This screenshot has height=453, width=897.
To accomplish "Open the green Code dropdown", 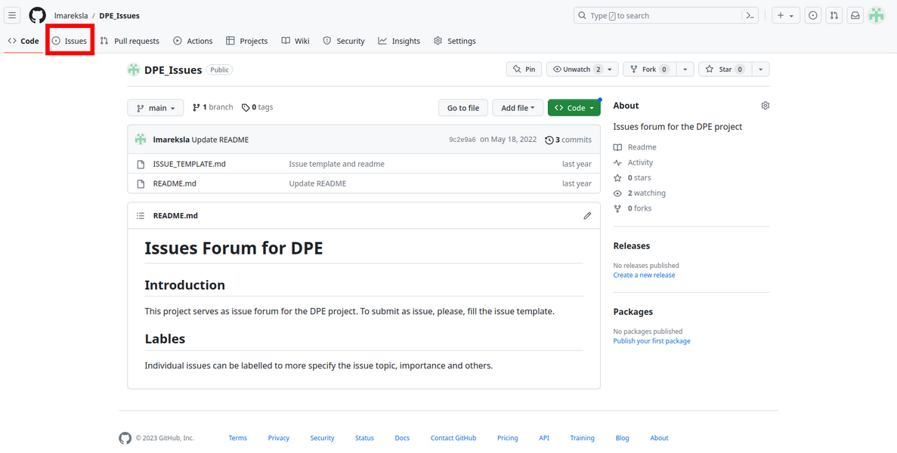I will 574,107.
